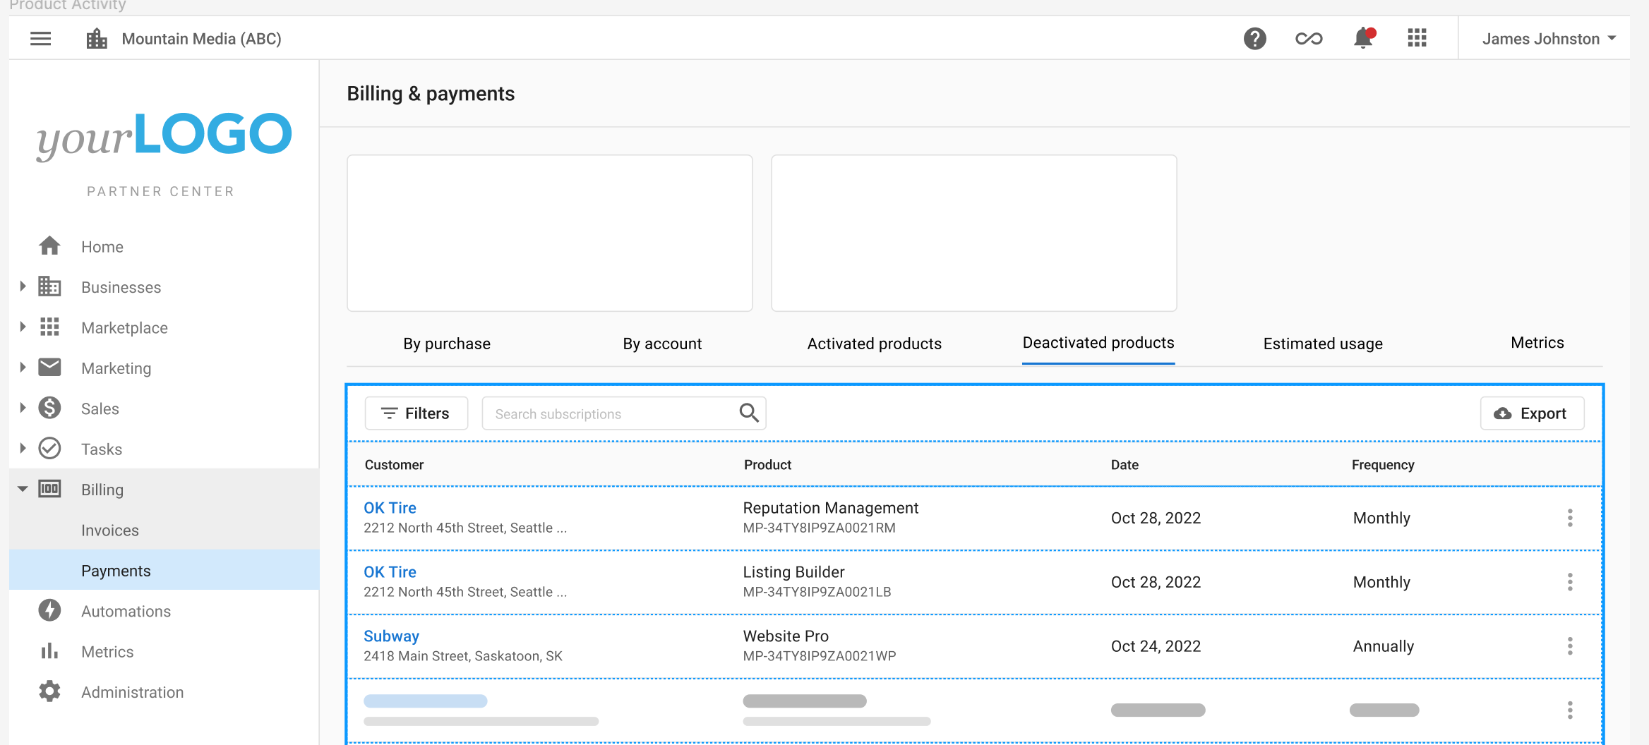Open OK Tire link in Listing Builder row

(390, 572)
